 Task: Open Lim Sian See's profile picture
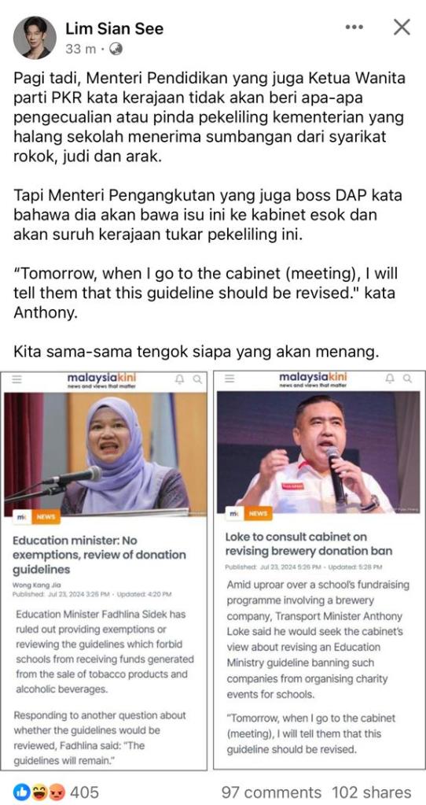point(35,37)
